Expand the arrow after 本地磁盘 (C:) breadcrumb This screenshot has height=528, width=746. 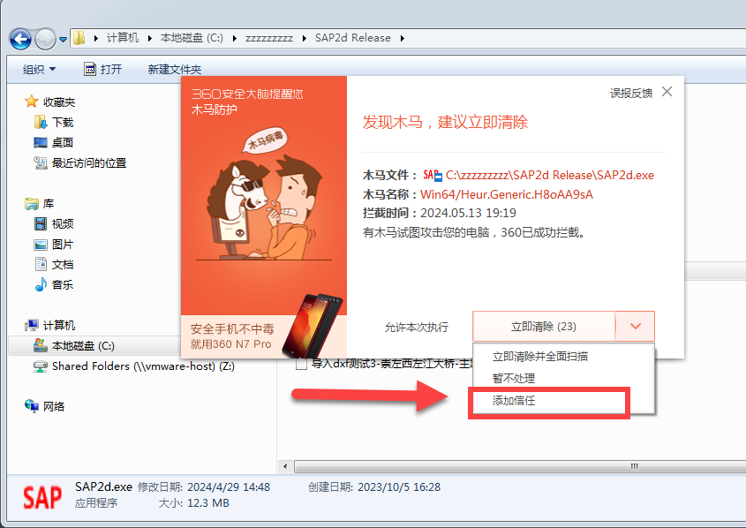point(235,39)
